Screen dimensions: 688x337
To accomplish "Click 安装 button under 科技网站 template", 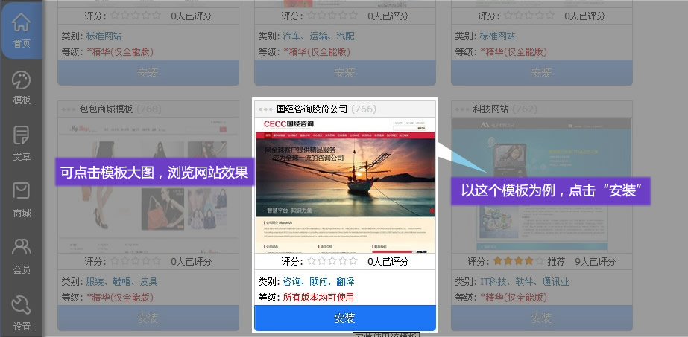I will click(x=541, y=318).
